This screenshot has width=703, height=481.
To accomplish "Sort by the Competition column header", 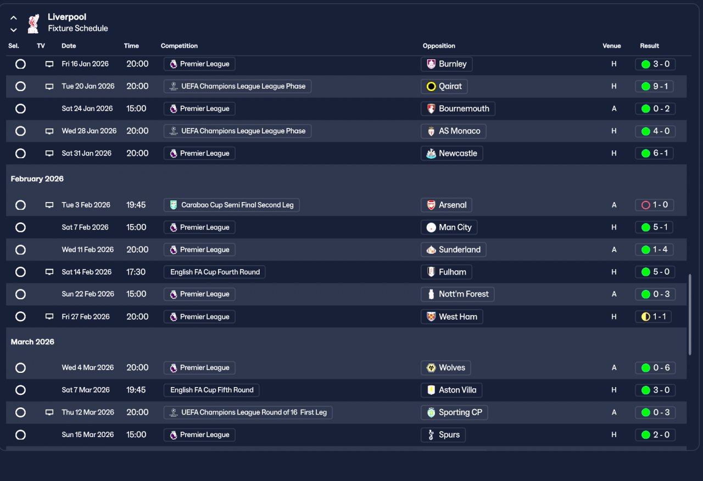I will pyautogui.click(x=179, y=46).
